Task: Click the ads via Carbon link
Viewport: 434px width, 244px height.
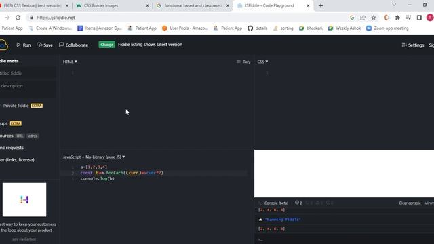Action: point(24,239)
